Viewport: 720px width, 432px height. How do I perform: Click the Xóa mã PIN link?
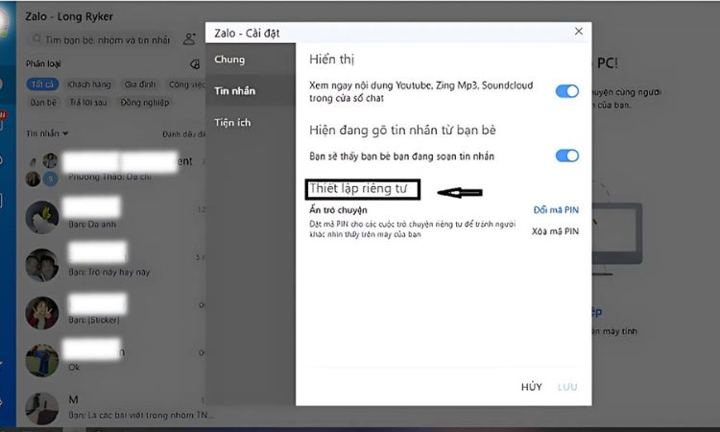pos(555,231)
